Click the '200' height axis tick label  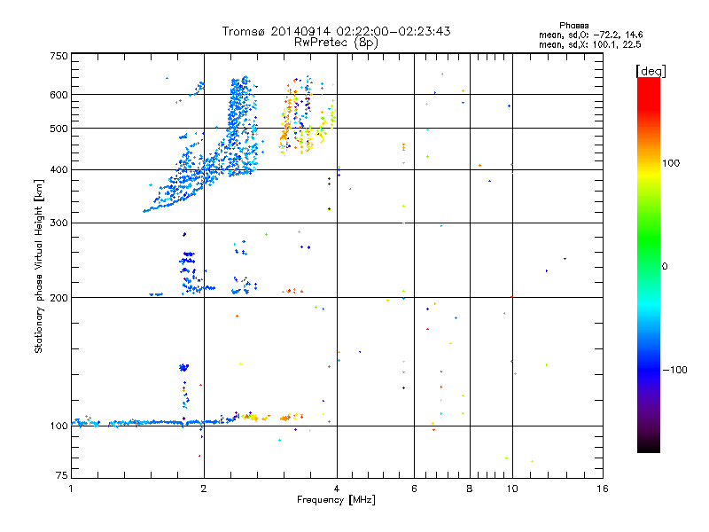(58, 298)
